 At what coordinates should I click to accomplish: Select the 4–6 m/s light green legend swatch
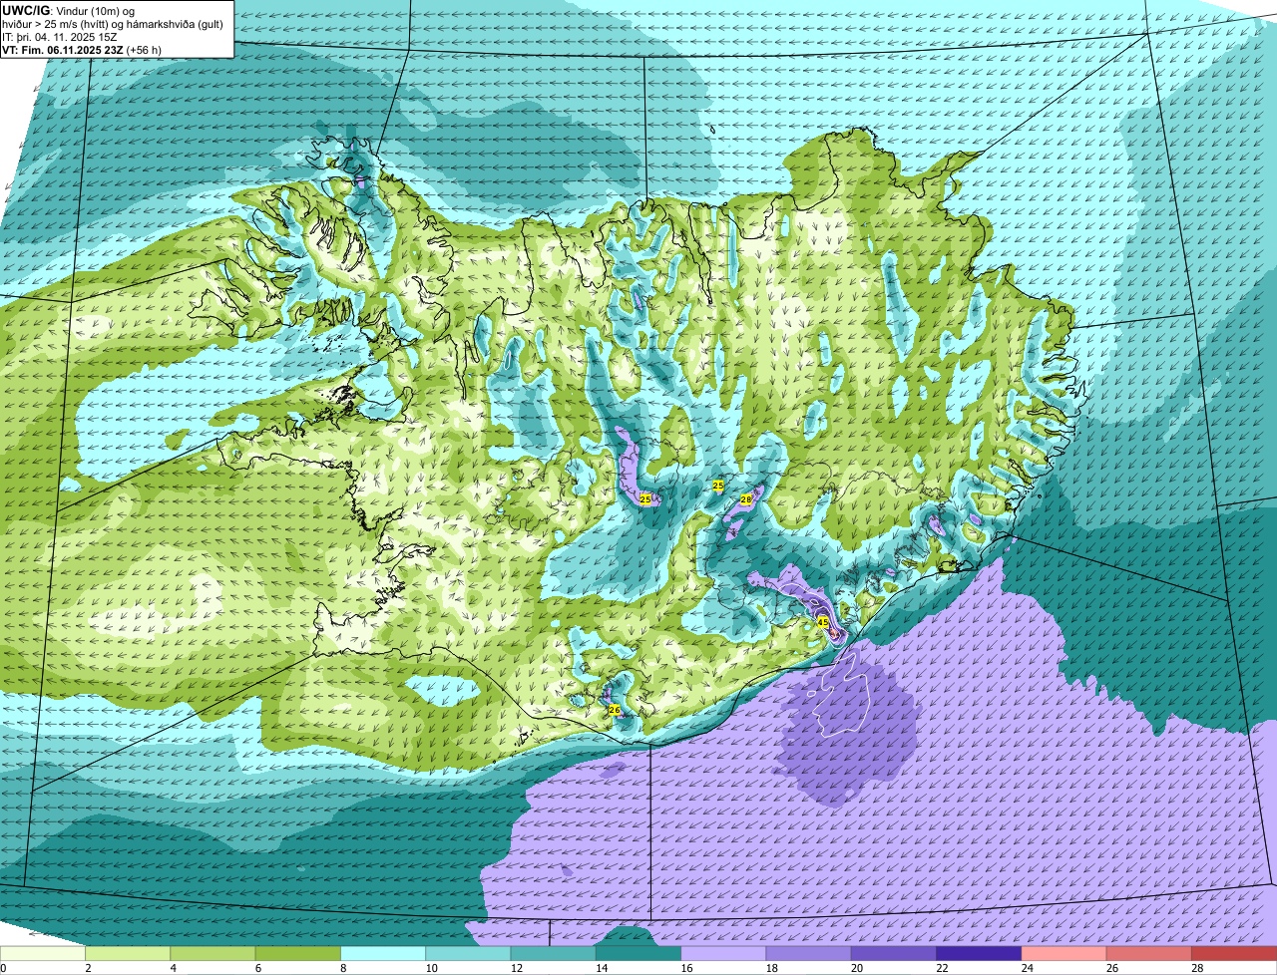[213, 954]
